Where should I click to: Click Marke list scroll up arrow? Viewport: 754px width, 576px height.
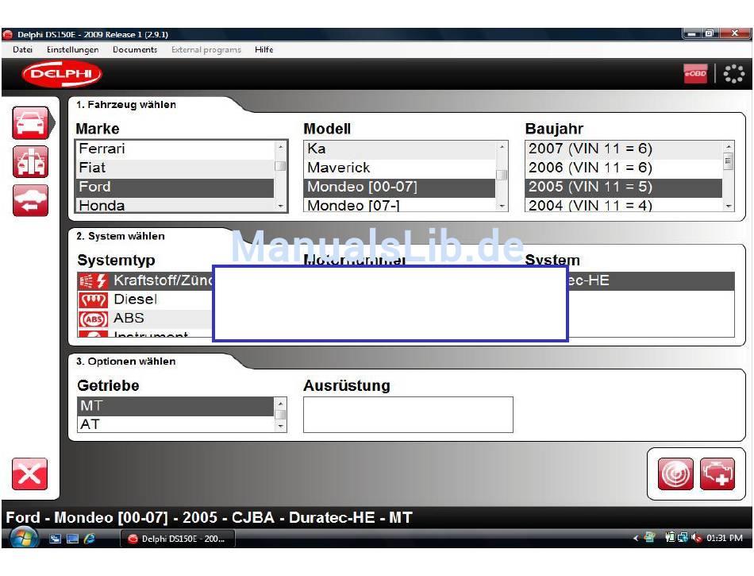point(280,146)
